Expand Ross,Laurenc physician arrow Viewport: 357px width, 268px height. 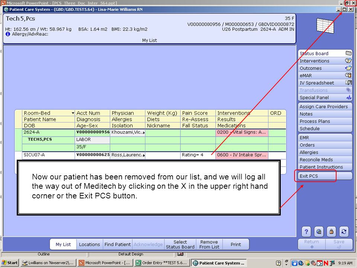tap(144, 156)
